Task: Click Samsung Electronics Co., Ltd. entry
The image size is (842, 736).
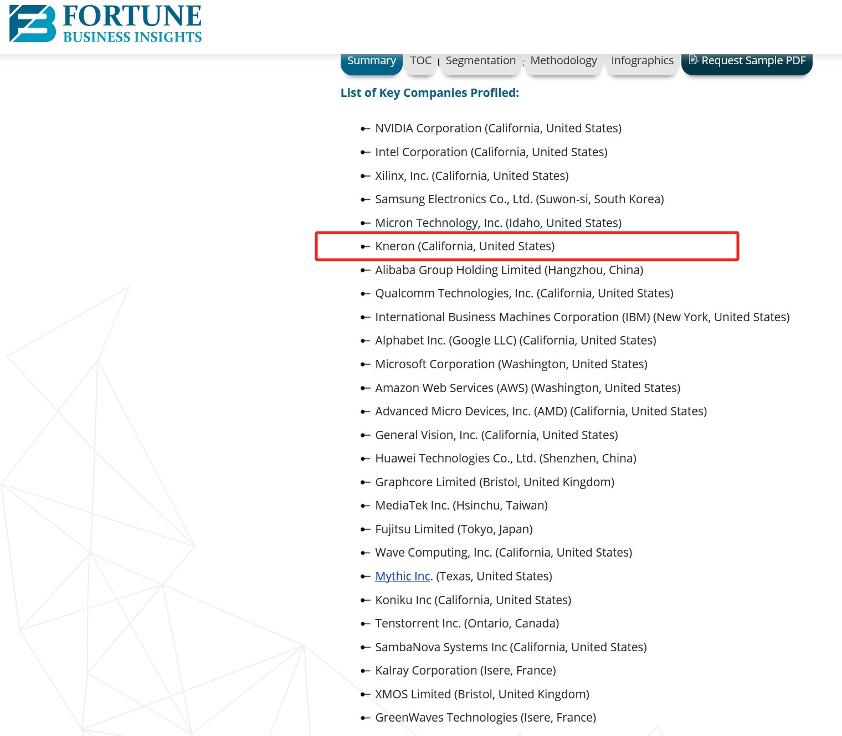Action: [520, 199]
